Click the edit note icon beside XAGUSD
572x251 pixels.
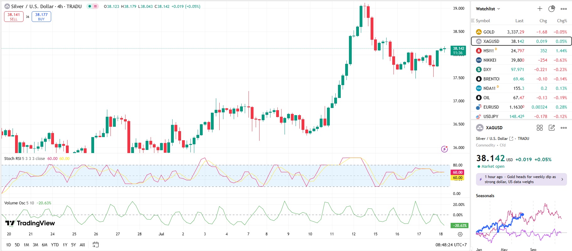tap(552, 128)
